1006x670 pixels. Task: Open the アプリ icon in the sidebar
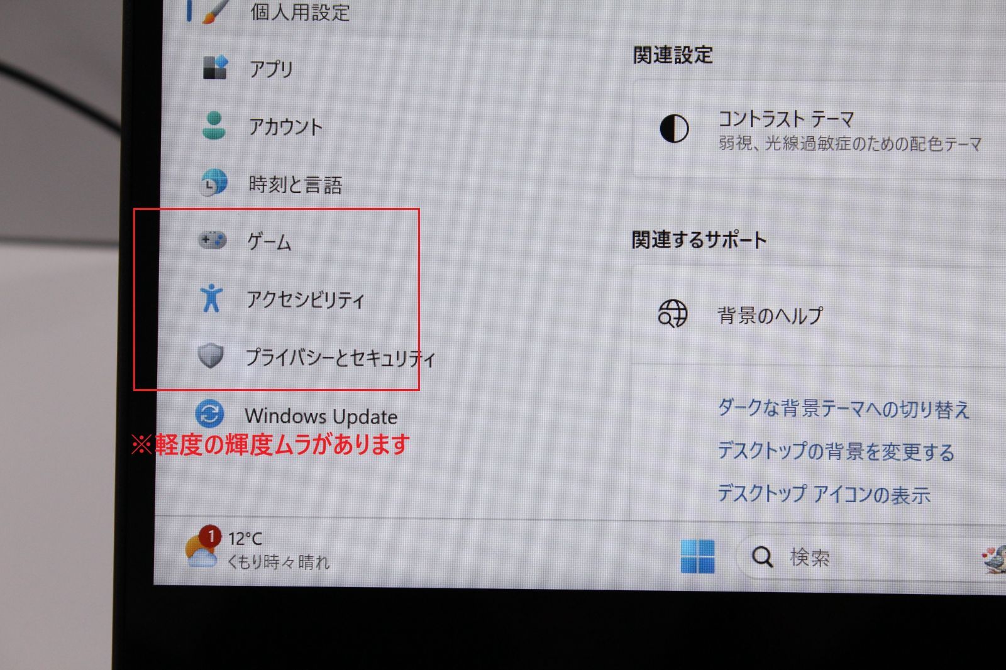click(x=215, y=67)
